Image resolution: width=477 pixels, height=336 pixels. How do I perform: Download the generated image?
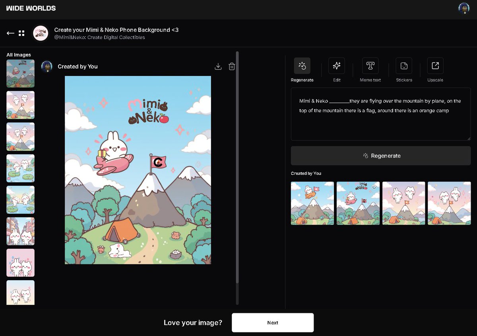pyautogui.click(x=218, y=66)
